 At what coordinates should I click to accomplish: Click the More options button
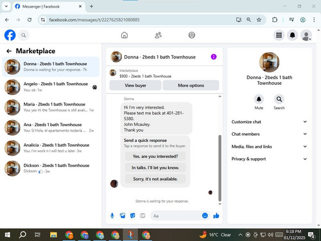coord(191,85)
